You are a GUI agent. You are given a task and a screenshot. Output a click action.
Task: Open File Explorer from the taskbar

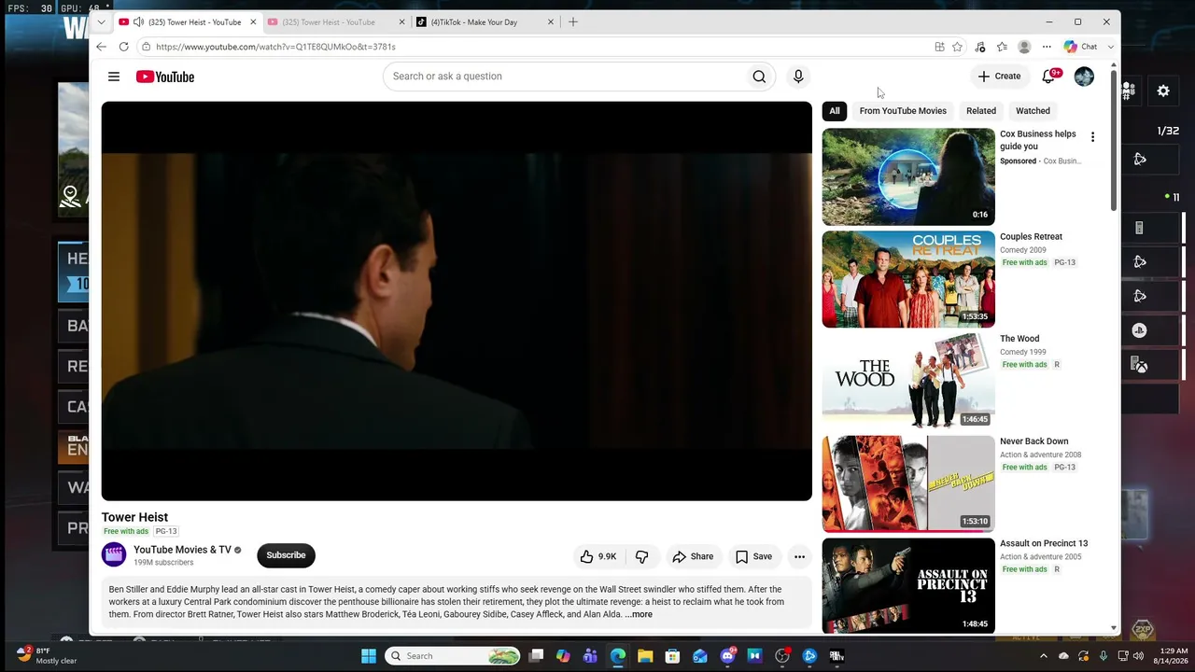pos(645,656)
